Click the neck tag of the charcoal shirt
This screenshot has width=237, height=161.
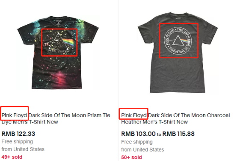click(x=178, y=19)
